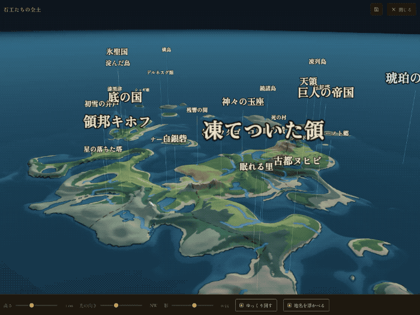Click the 凍列島 island label
Viewport: 420px width, 315px height.
click(317, 62)
